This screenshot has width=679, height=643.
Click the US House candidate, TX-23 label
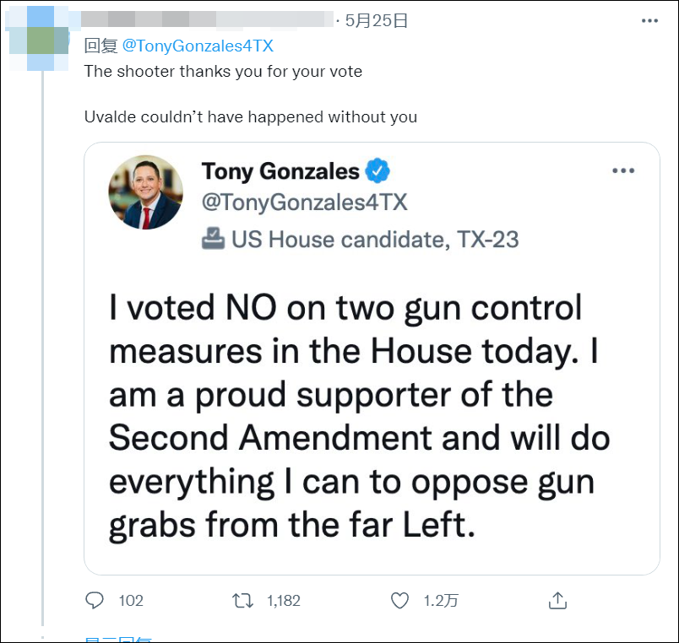coord(375,240)
